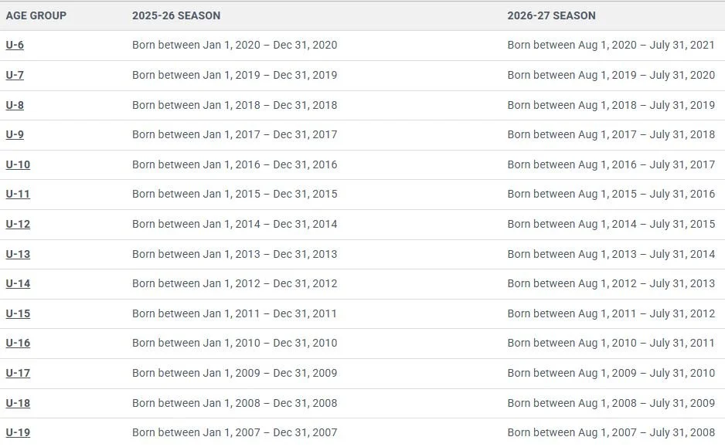Open the U-16 age group link
Screen dimensions: 725x447
18,343
